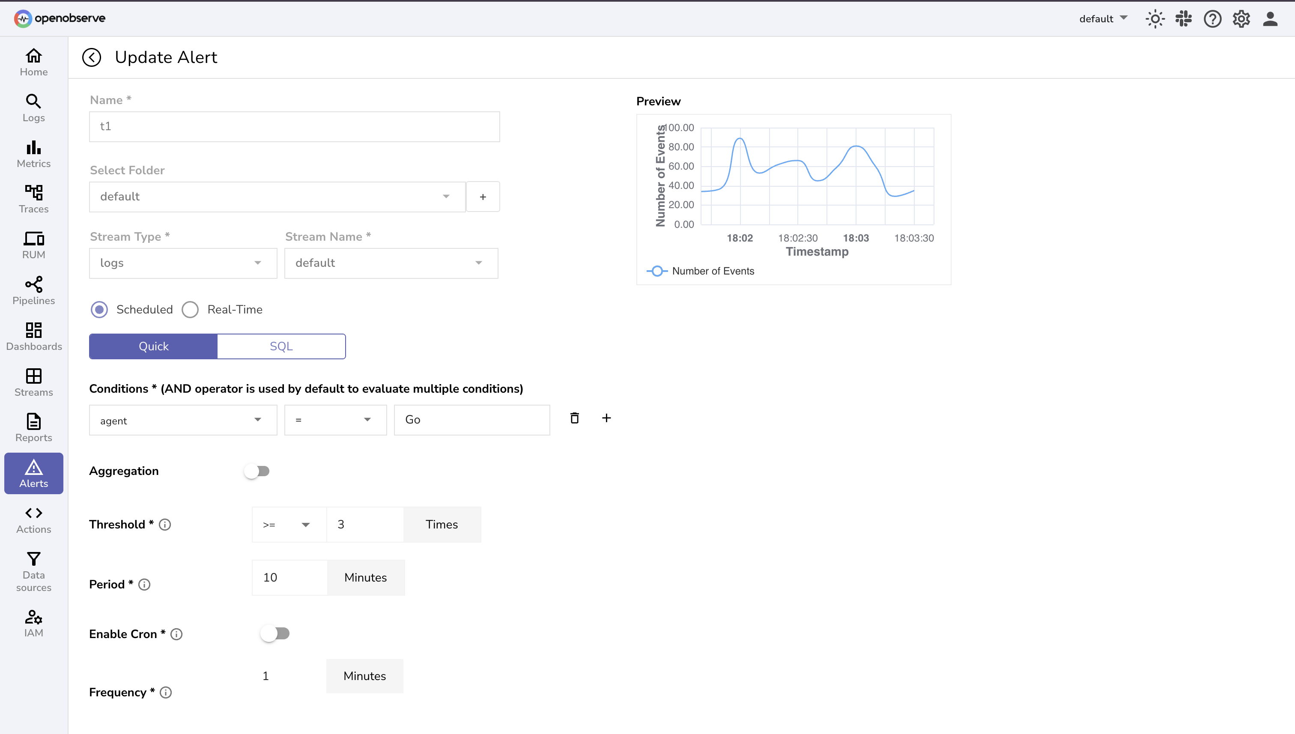Select the Real-Time radio button
The image size is (1295, 734).
point(190,309)
